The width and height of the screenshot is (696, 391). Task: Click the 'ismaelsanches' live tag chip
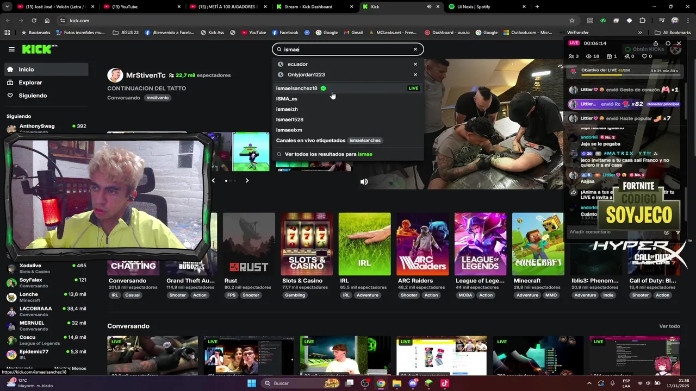coord(365,140)
